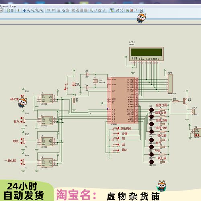The width and height of the screenshot is (201, 201).
Task: Select the R2 resistor
Action: click(x=176, y=101)
